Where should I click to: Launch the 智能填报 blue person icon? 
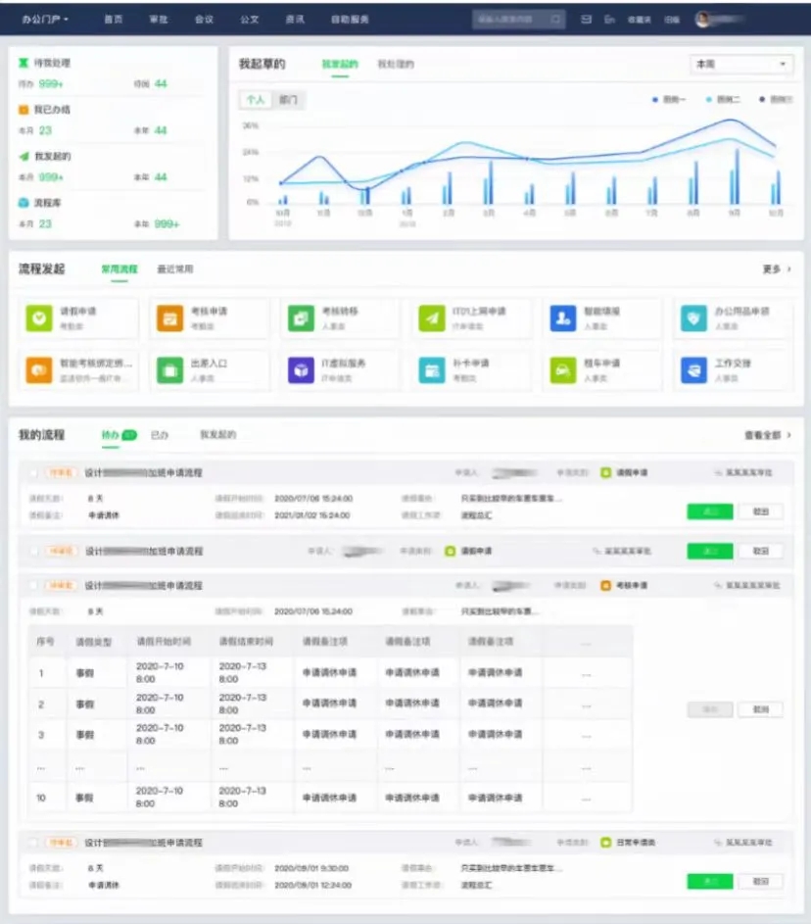562,317
